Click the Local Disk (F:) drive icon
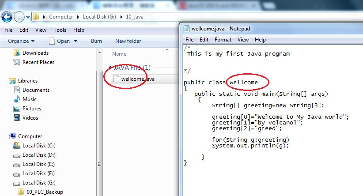363x196 pixels. click(x=17, y=174)
